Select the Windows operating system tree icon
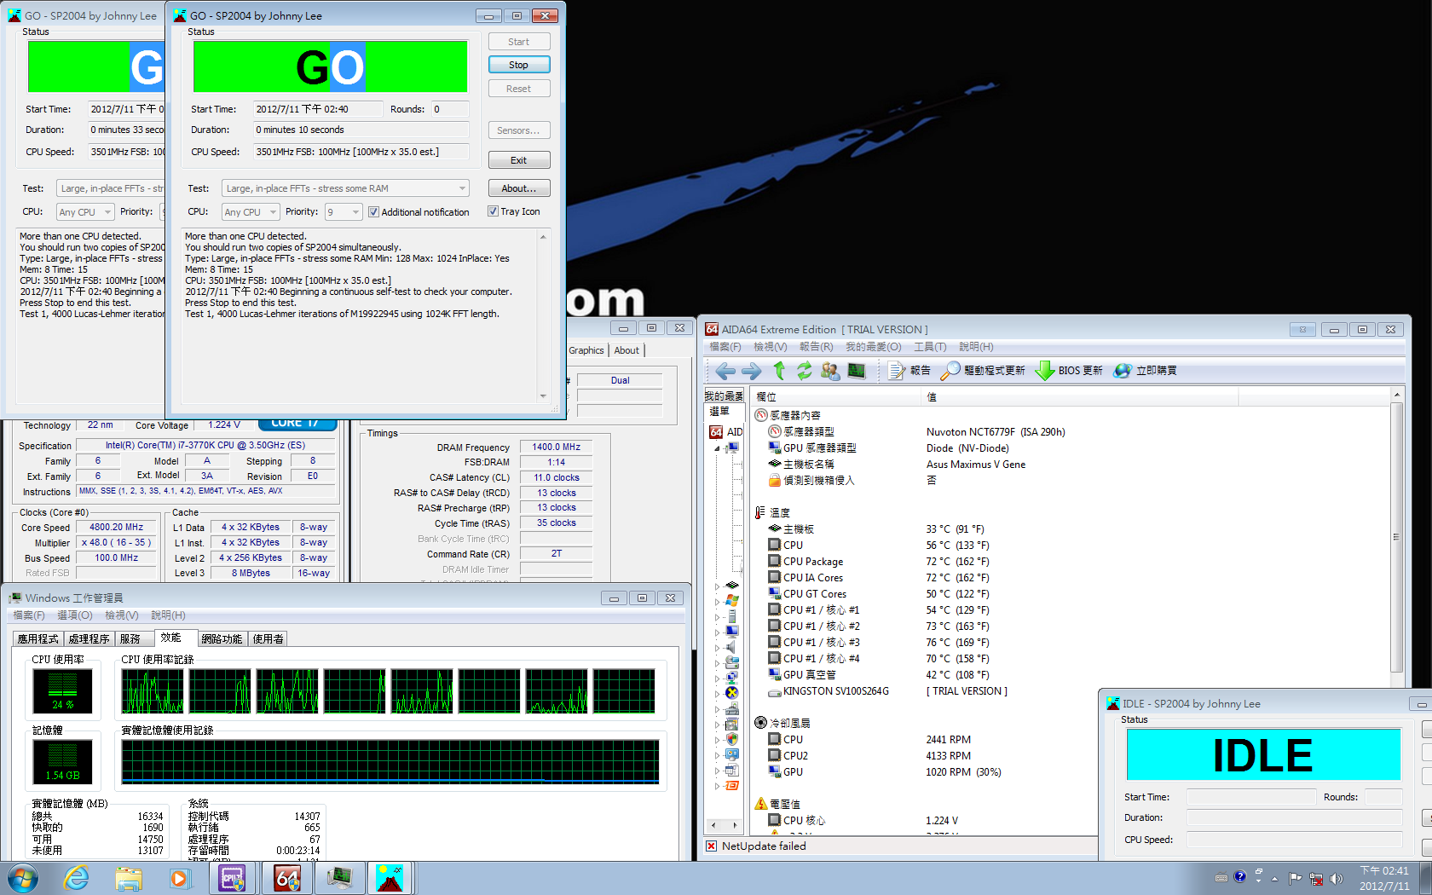This screenshot has width=1432, height=895. click(x=732, y=600)
